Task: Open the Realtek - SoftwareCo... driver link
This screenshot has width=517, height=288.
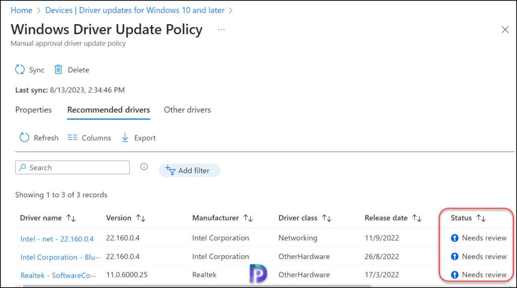Action: pos(58,275)
